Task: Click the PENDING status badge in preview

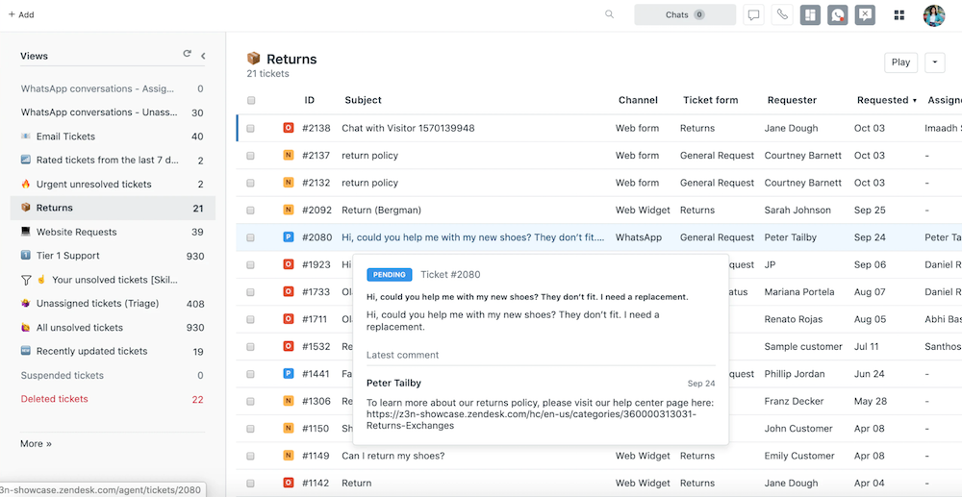Action: pyautogui.click(x=390, y=275)
